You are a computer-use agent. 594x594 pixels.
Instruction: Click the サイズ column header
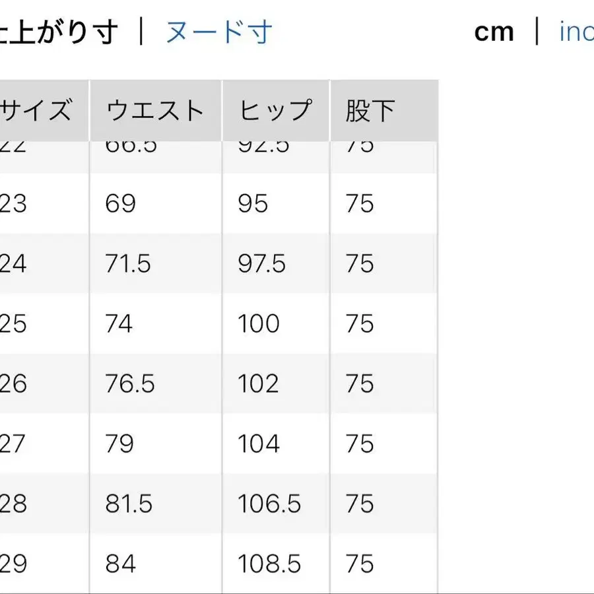click(40, 109)
